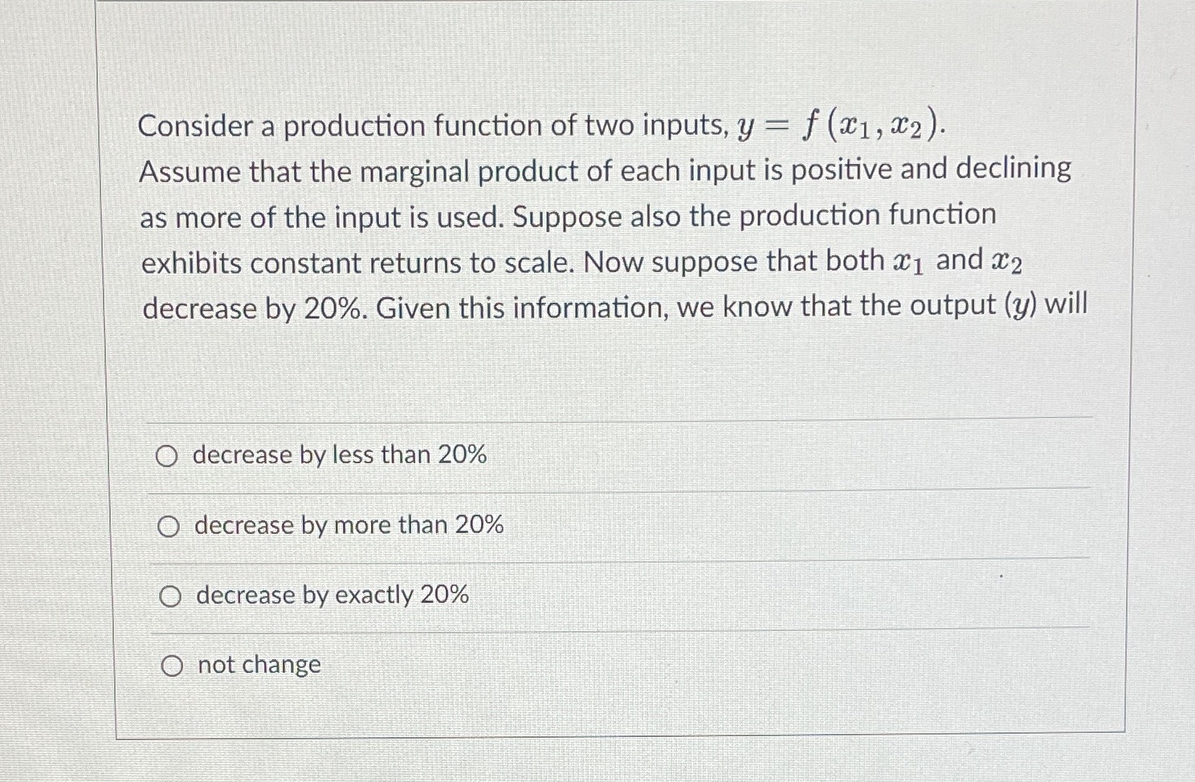Click the 'decrease by exactly 20%' answer text
This screenshot has width=1195, height=782.
tap(331, 595)
